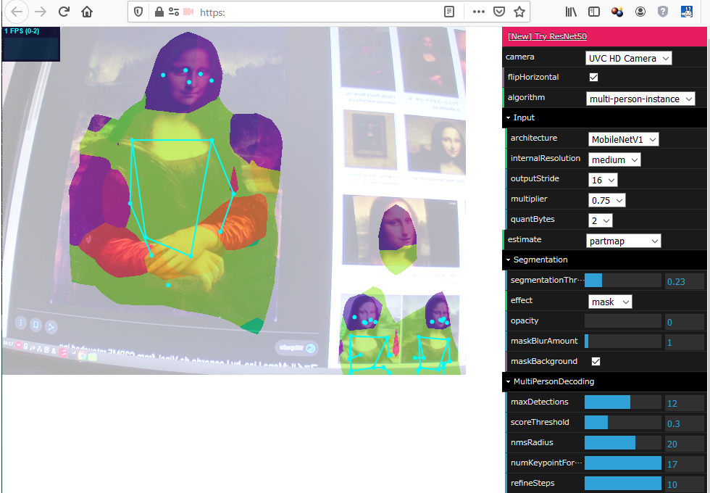Click the maxDetections value 12 field

[x=684, y=403]
